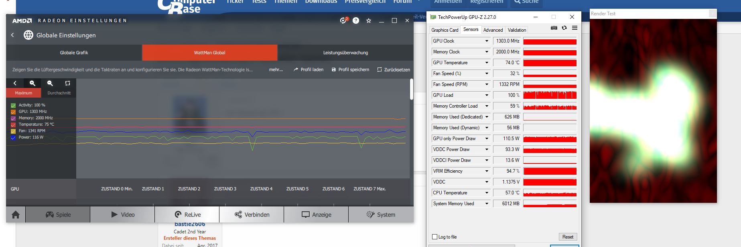Expand Memory Controller Load dropdown
This screenshot has width=741, height=247.
tap(487, 106)
